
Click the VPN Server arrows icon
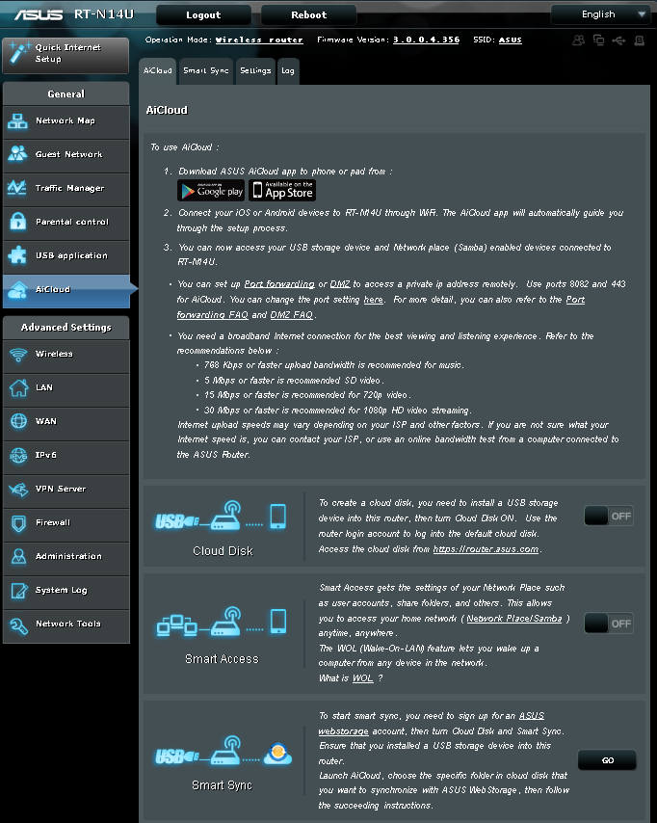(x=18, y=490)
